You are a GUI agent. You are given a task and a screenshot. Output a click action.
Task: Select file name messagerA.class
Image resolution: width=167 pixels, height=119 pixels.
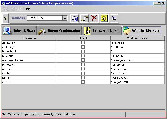tap(13, 60)
